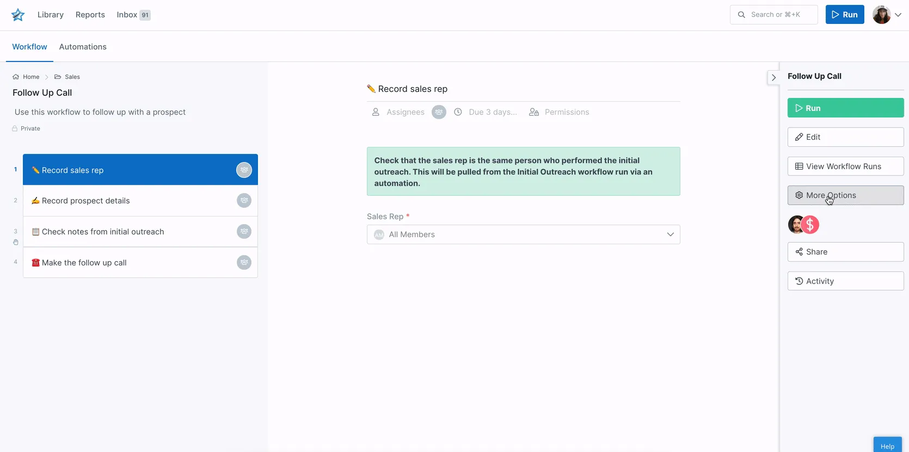Click the blue Run button in the header
Viewport: 909px width, 452px height.
tap(845, 15)
